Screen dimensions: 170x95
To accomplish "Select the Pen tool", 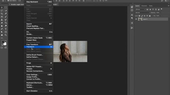I will 2,29.
